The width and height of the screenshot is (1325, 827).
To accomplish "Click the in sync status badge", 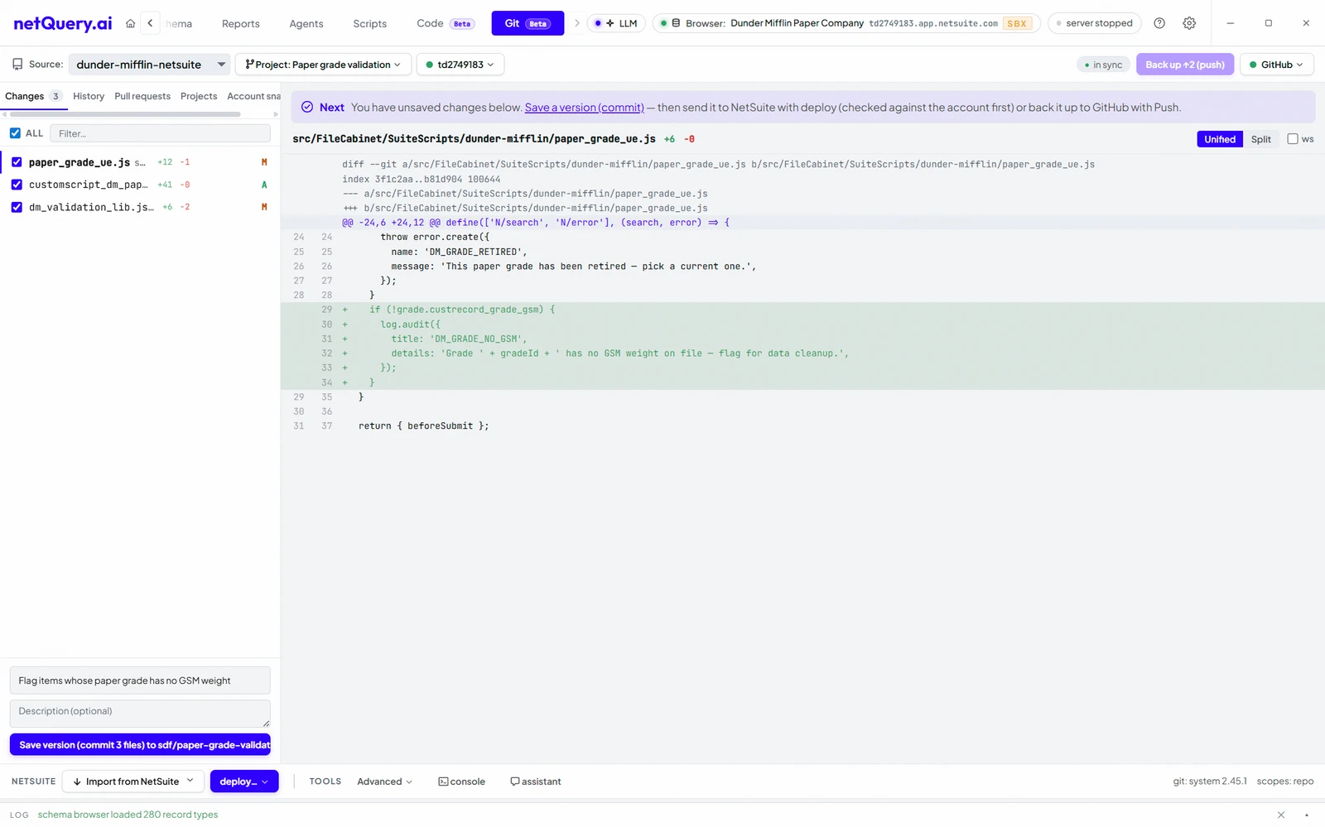I will pos(1103,65).
